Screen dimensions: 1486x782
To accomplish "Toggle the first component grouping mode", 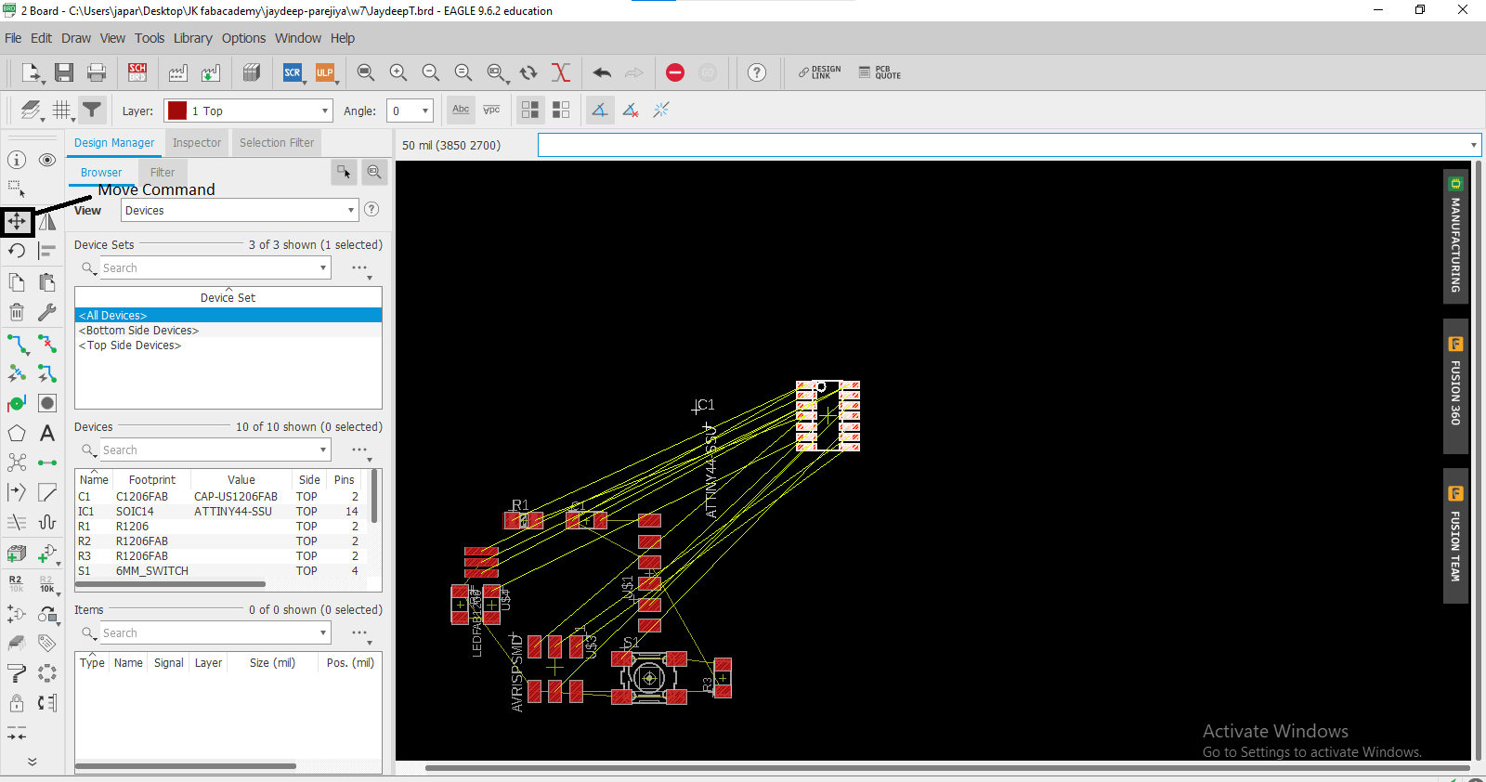I will click(x=530, y=110).
